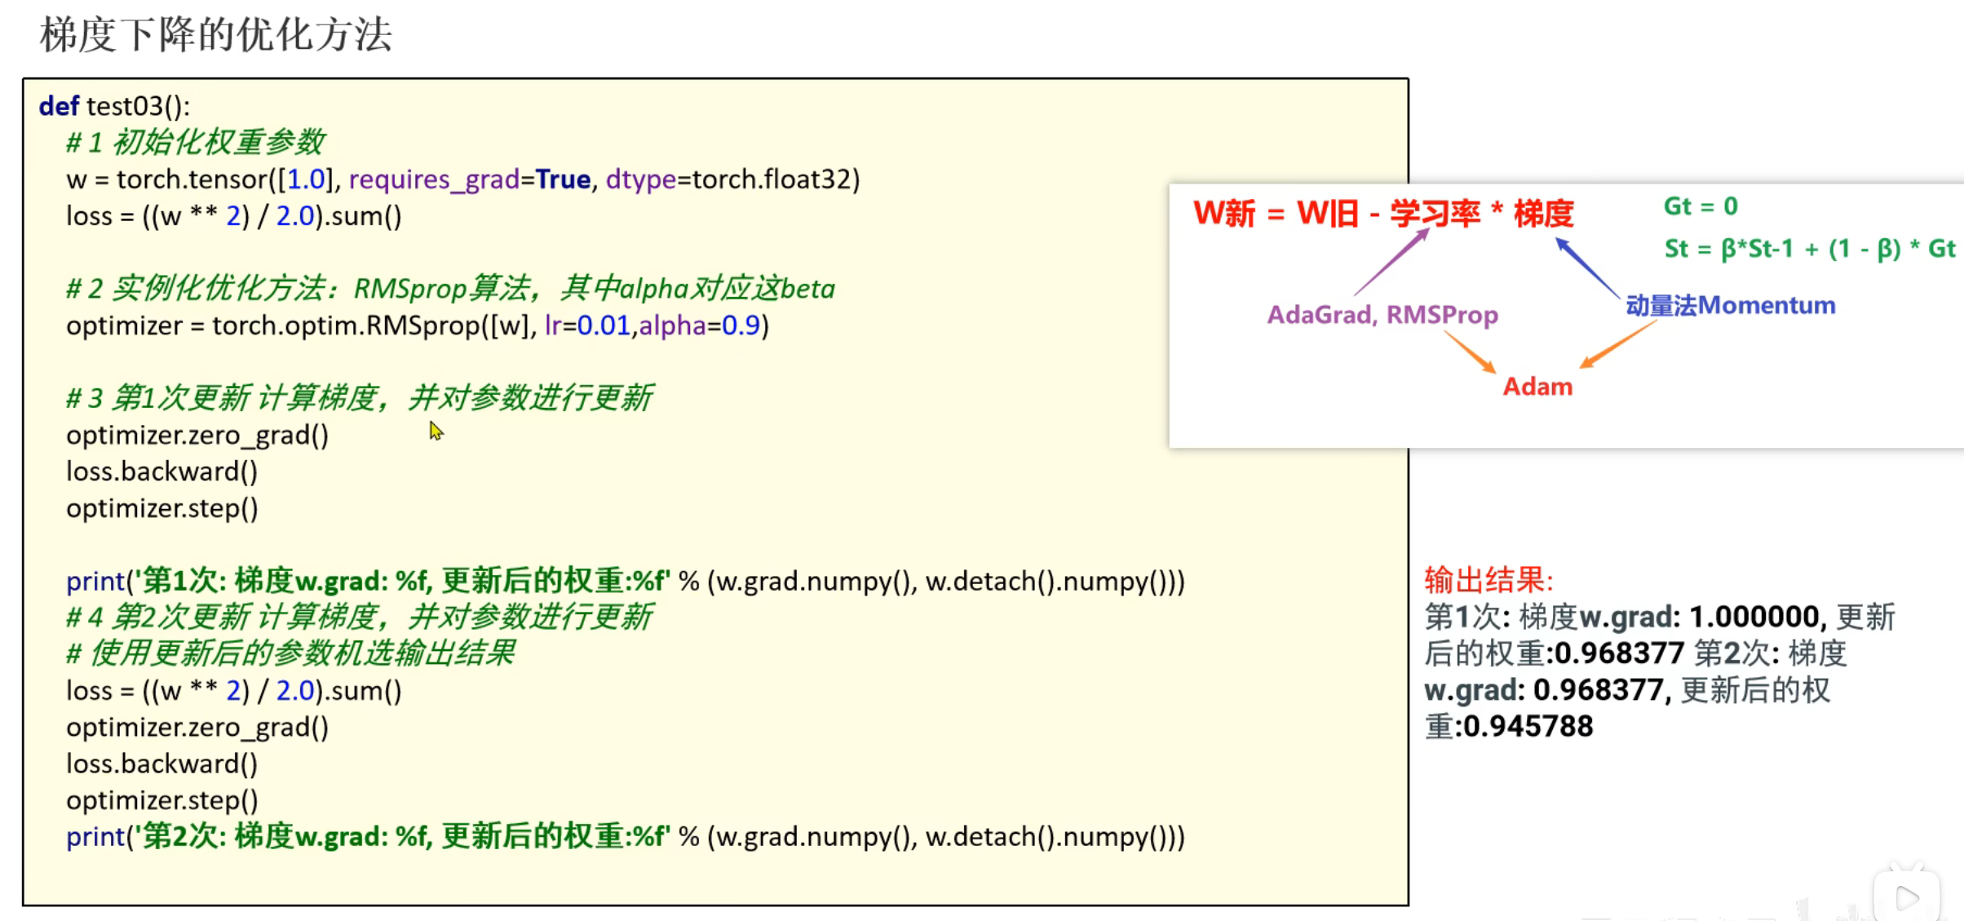Click the Gt = 0 formula
This screenshot has height=921, width=1964.
pos(1701,206)
